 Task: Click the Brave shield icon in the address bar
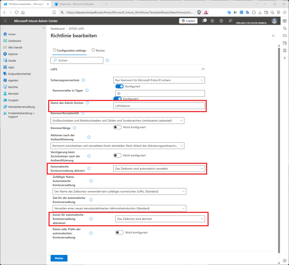click(x=199, y=12)
